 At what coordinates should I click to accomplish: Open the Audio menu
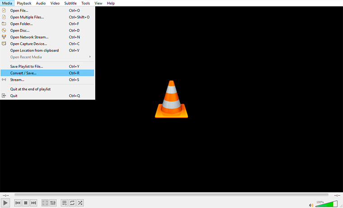click(41, 3)
